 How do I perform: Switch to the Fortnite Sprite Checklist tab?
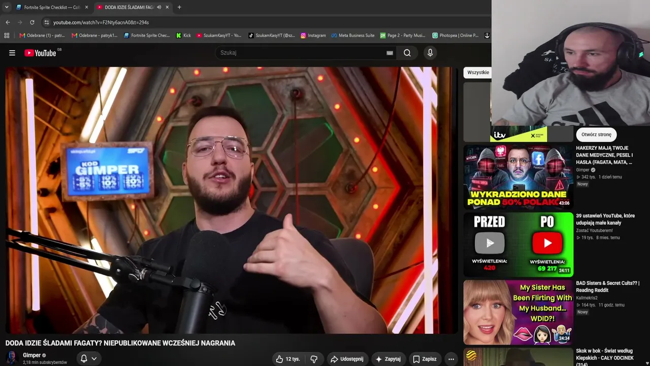[x=51, y=7]
